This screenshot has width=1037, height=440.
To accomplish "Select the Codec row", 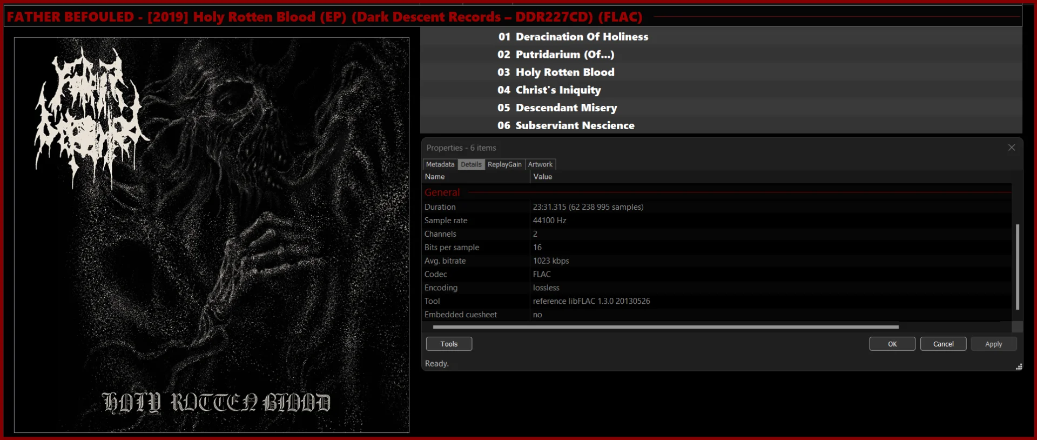I will click(x=717, y=275).
